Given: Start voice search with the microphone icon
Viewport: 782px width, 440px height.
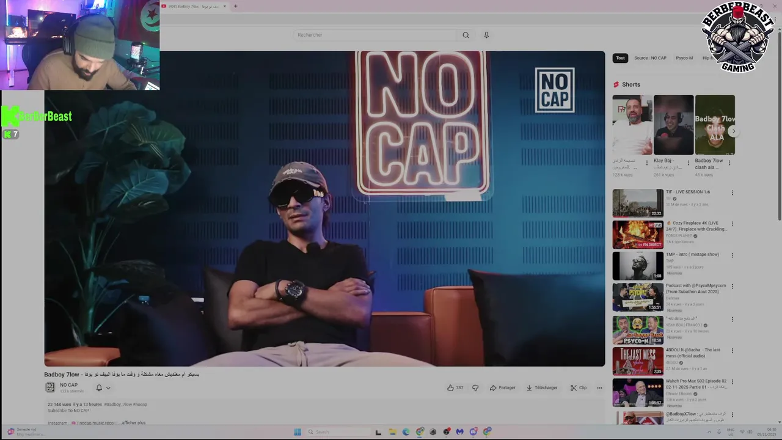Looking at the screenshot, I should tap(486, 35).
